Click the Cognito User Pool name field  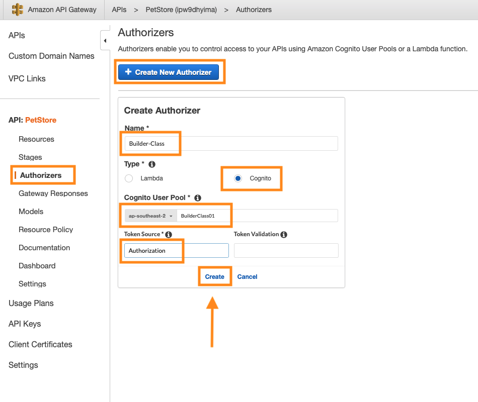pos(257,216)
